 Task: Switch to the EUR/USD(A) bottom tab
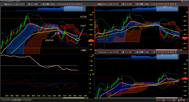pos(27,100)
